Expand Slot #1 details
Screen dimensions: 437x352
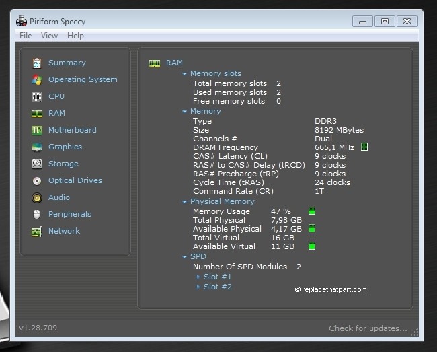click(198, 277)
